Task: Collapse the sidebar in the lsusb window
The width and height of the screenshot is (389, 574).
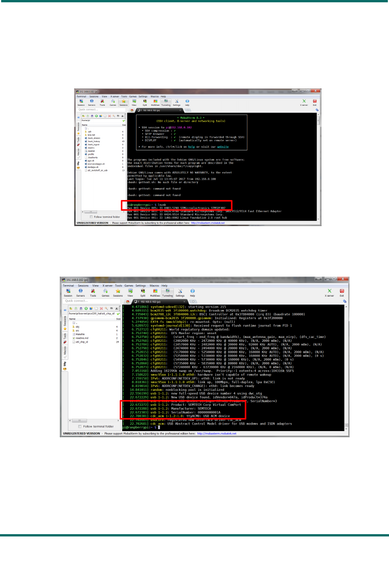Action: pos(78,117)
